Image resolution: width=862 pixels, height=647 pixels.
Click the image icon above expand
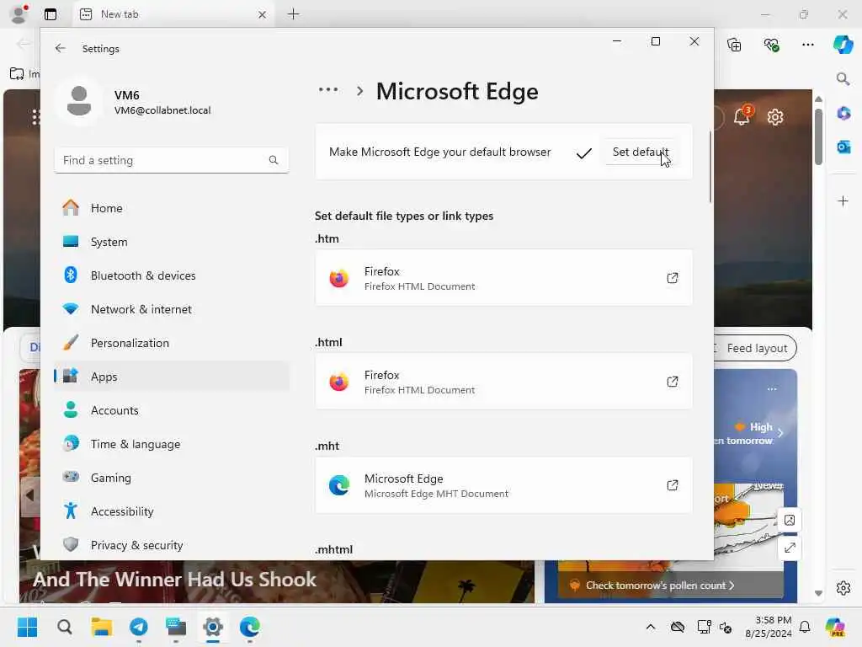[790, 520]
